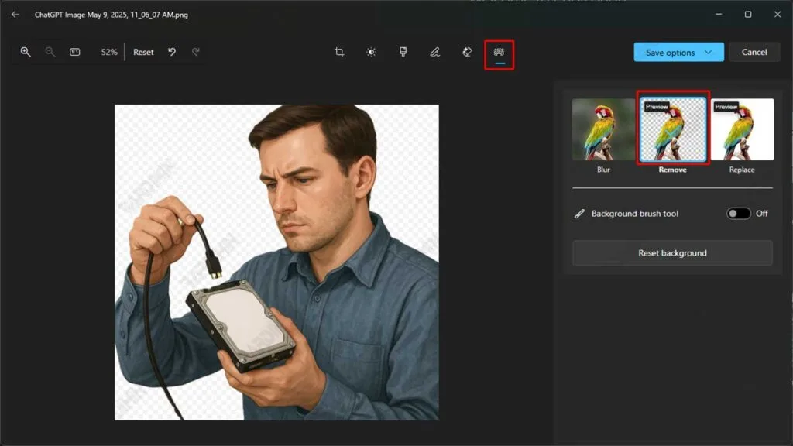
Task: Zoom in using the magnifier plus icon
Action: (26, 52)
